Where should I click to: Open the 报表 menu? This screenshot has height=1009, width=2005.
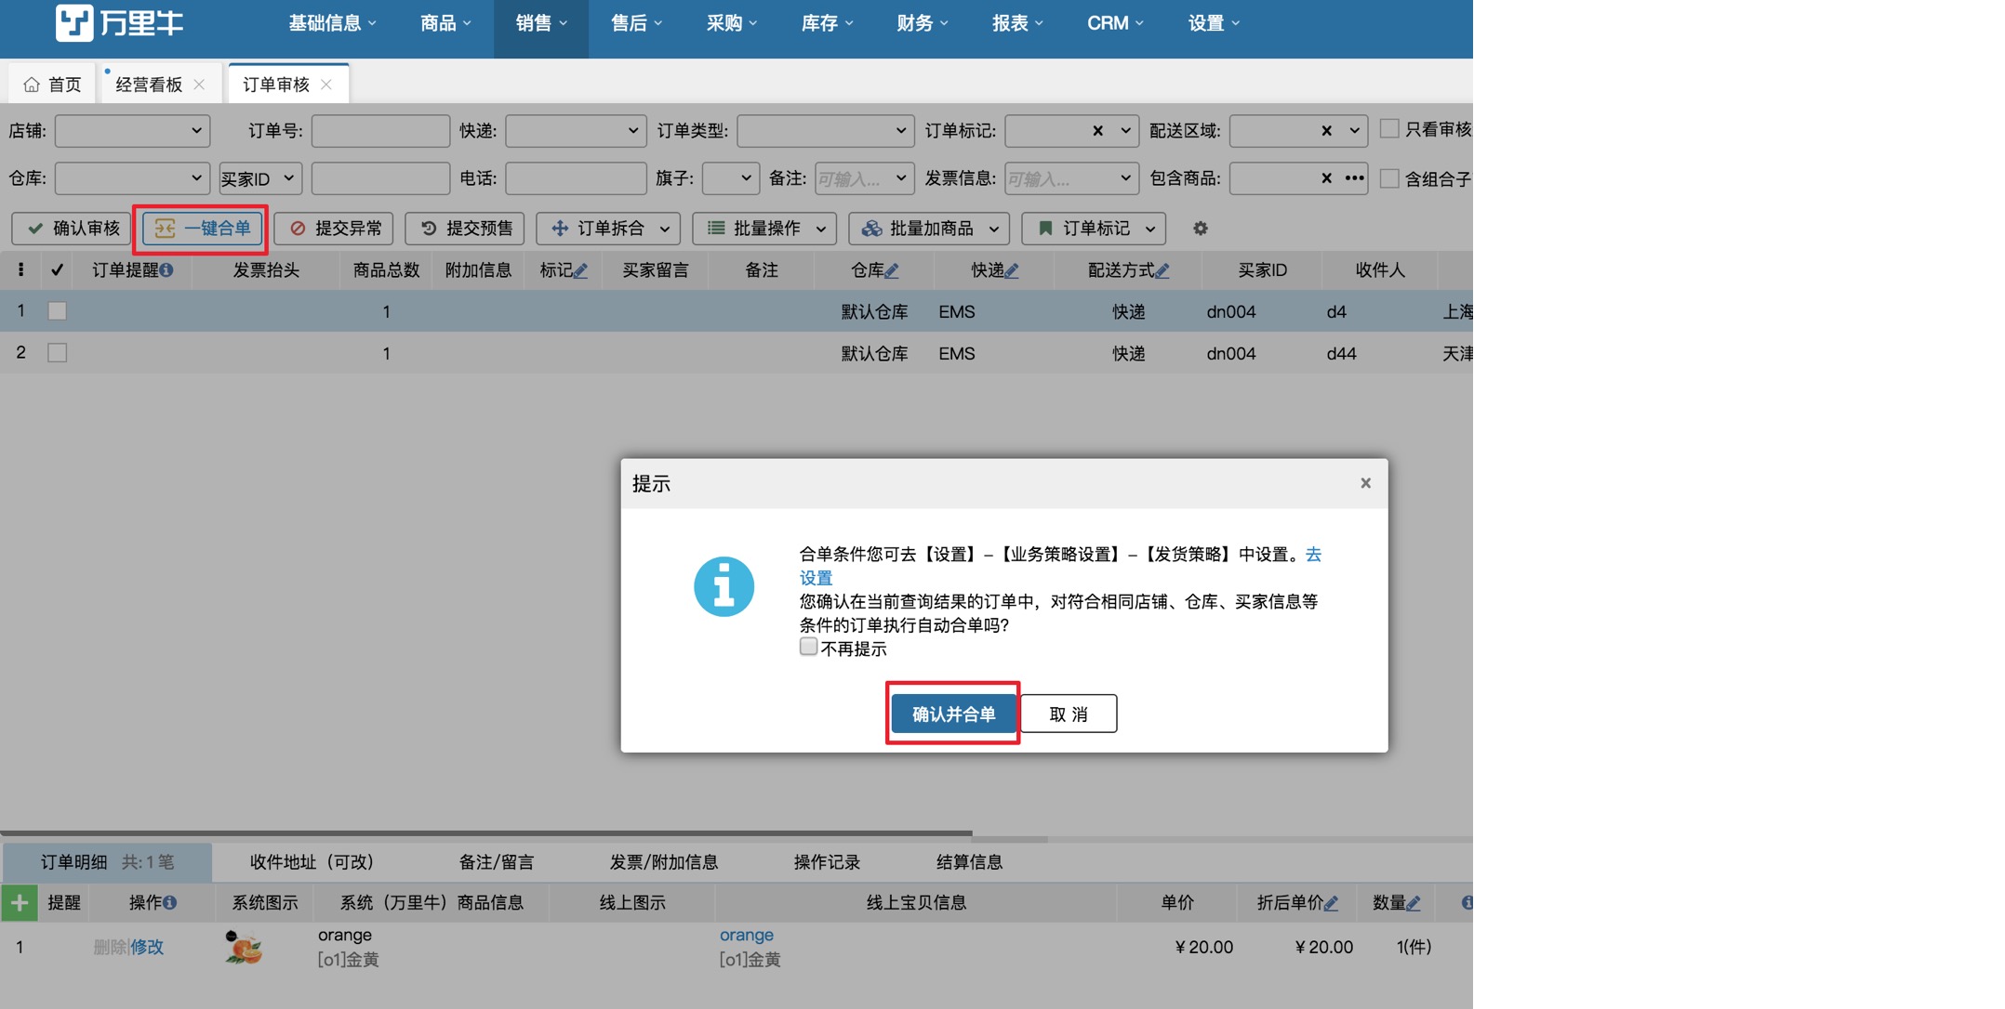pyautogui.click(x=1017, y=23)
